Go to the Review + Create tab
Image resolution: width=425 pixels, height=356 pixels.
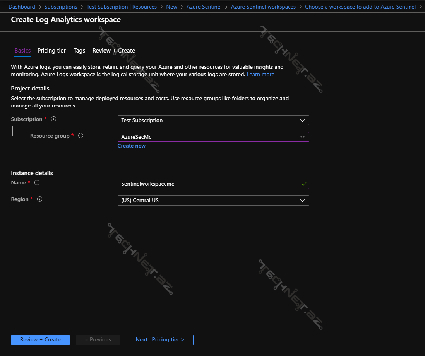coord(113,51)
